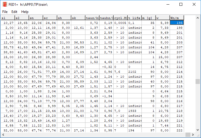Select the t life cell showing 2102
The height and width of the screenshot is (138, 201).
pyautogui.click(x=135, y=72)
